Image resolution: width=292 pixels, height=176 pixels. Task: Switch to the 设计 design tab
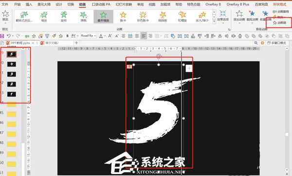[x=59, y=4]
